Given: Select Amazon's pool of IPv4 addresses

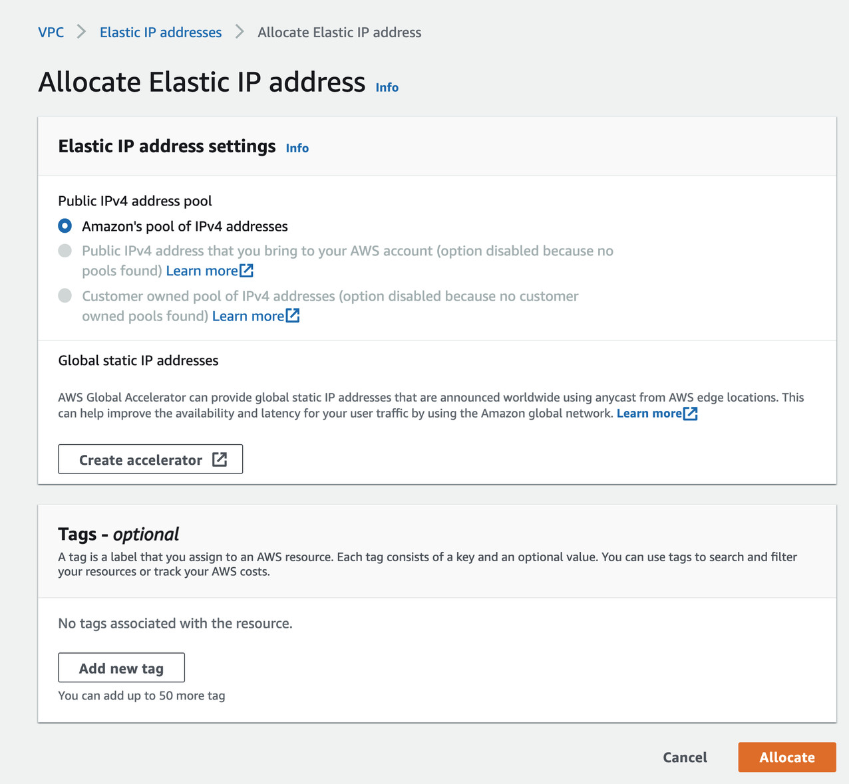Looking at the screenshot, I should 65,225.
